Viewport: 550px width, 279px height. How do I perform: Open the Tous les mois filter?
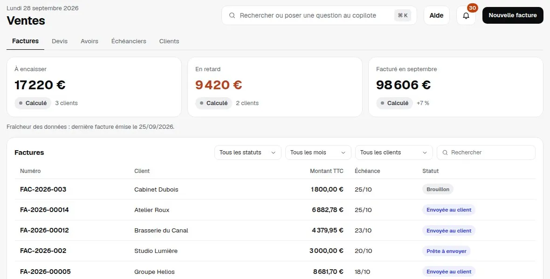point(318,153)
